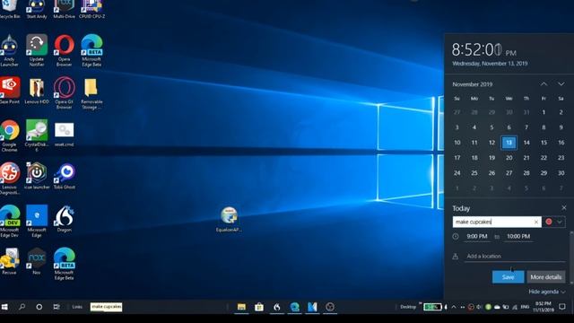Open Microsoft Store from the taskbar
The image size is (574, 323).
coord(259,307)
